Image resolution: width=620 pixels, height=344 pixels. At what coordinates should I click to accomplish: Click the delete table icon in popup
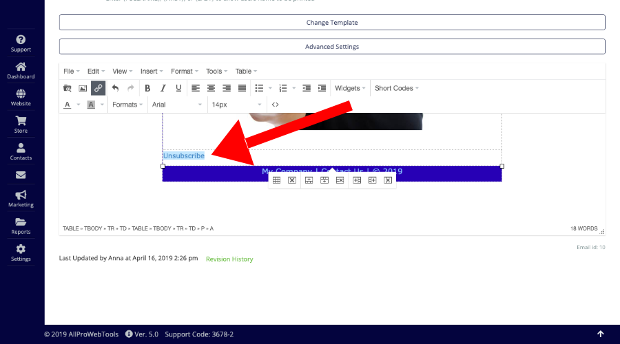tap(292, 180)
